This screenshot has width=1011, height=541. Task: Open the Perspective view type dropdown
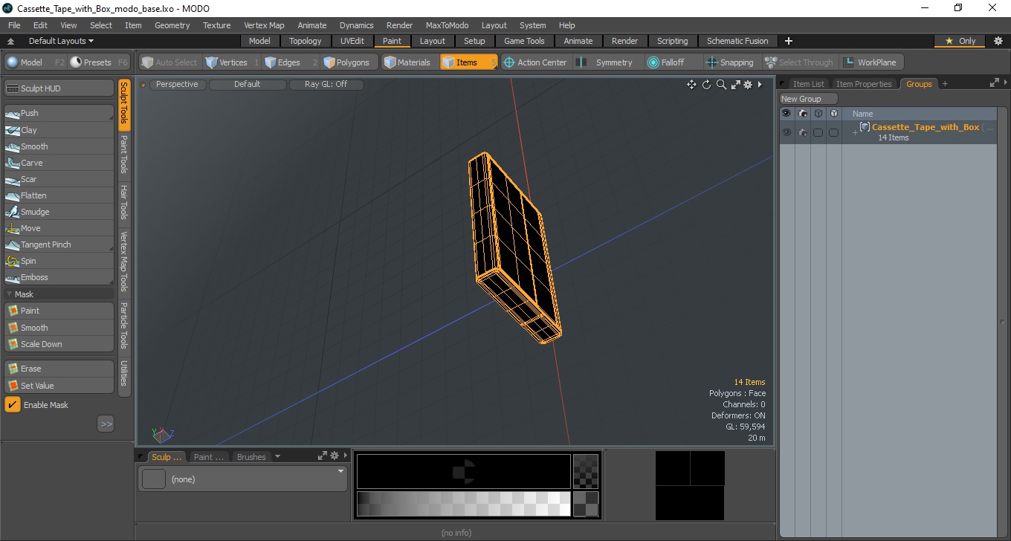(178, 85)
